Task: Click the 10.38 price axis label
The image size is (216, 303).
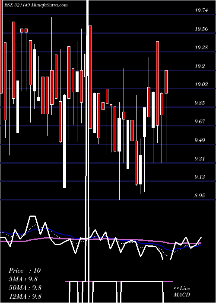Action: (201, 48)
